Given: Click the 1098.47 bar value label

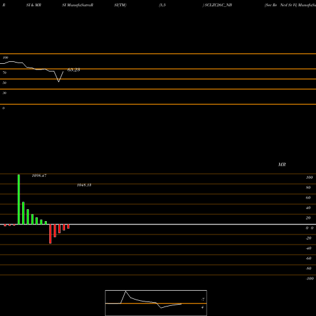Looking at the screenshot, I should [39, 176].
